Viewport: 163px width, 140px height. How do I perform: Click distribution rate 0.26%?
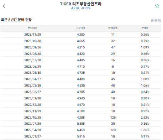[145, 35]
